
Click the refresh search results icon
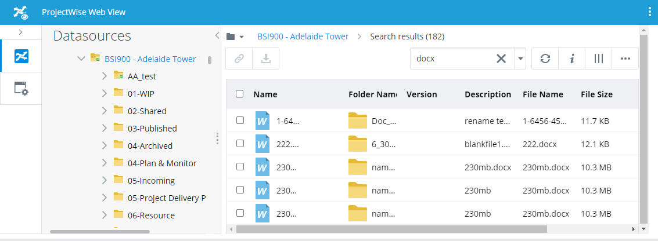tap(545, 59)
